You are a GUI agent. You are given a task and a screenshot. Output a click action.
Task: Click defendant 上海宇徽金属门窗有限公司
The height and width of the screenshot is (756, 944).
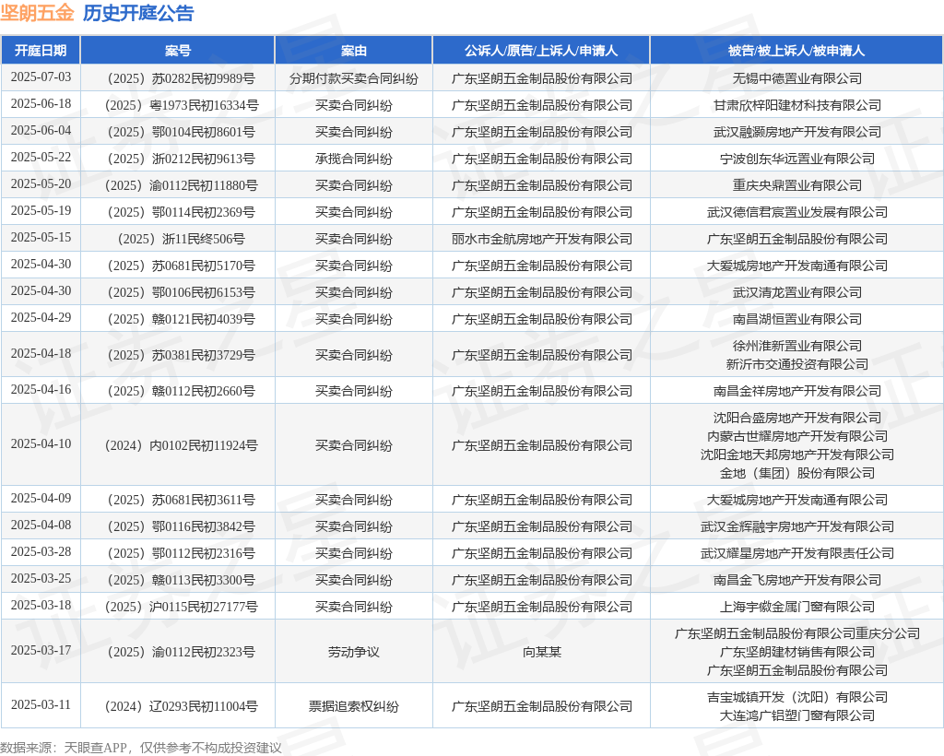pos(797,607)
